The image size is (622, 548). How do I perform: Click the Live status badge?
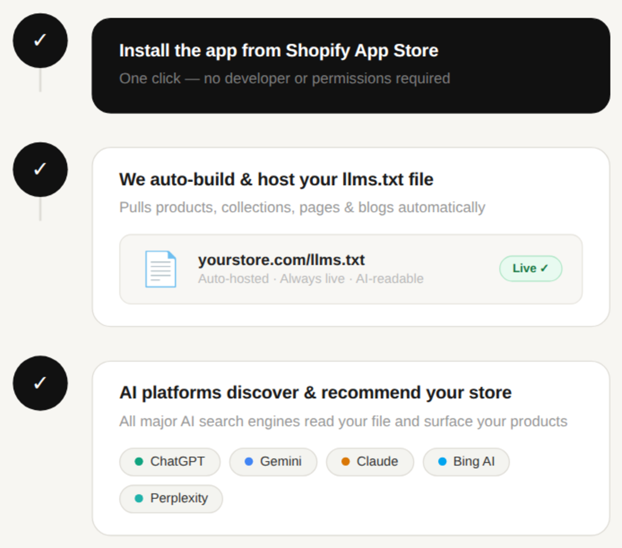[531, 269]
